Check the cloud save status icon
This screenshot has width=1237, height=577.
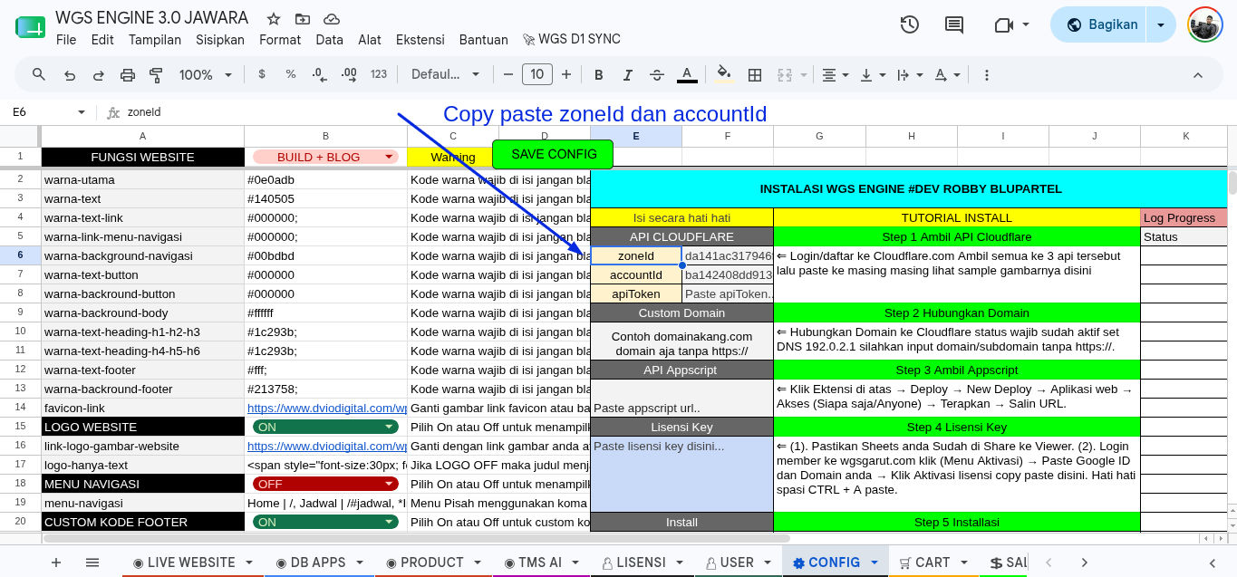(x=332, y=19)
